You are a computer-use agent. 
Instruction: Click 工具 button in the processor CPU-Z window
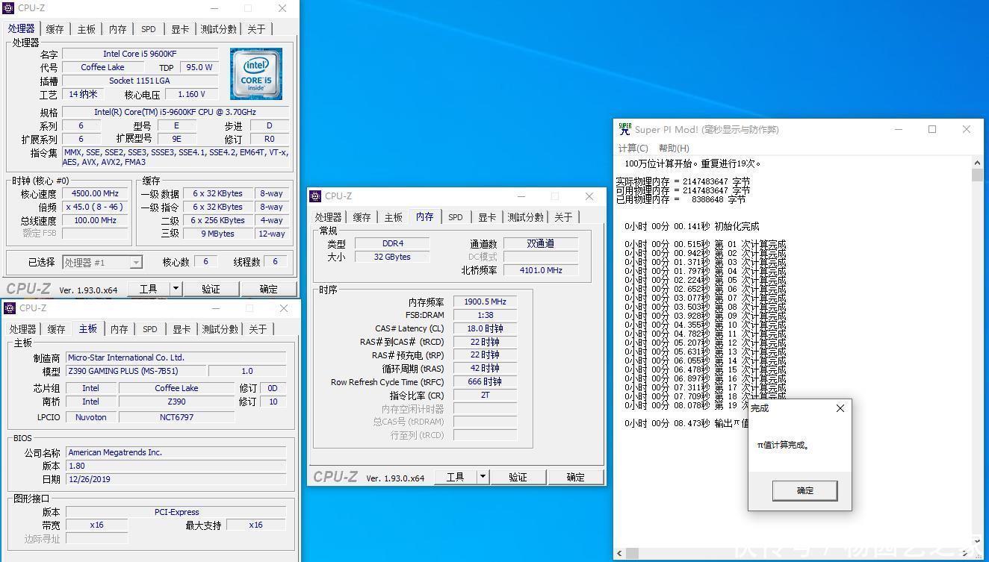[149, 289]
